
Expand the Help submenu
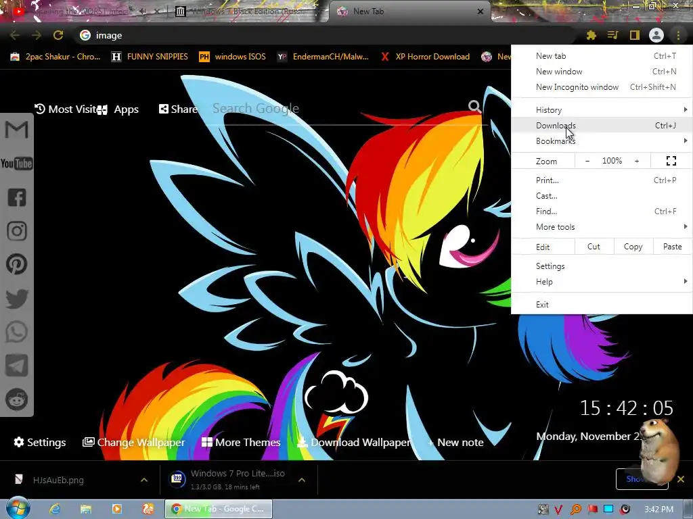pyautogui.click(x=602, y=282)
